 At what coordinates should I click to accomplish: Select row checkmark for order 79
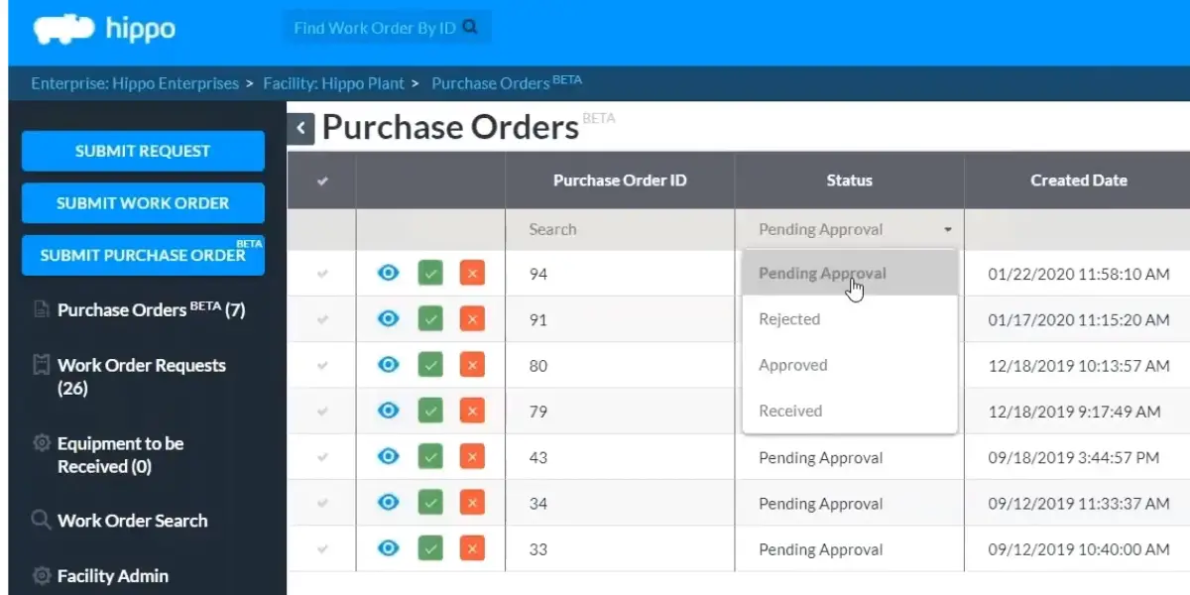321,412
